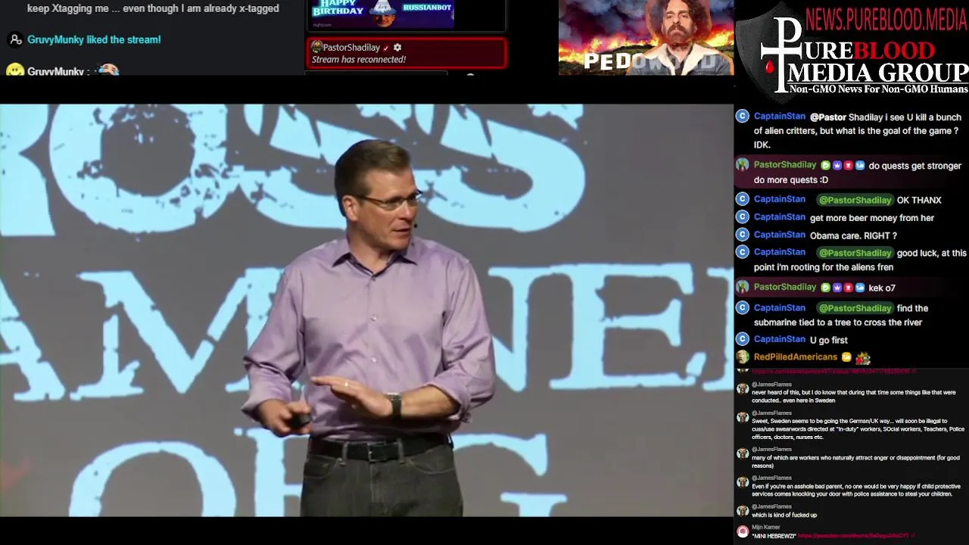Click the Mijn Kamer pink avatar
Viewport: 969px width, 545px height.
click(743, 531)
